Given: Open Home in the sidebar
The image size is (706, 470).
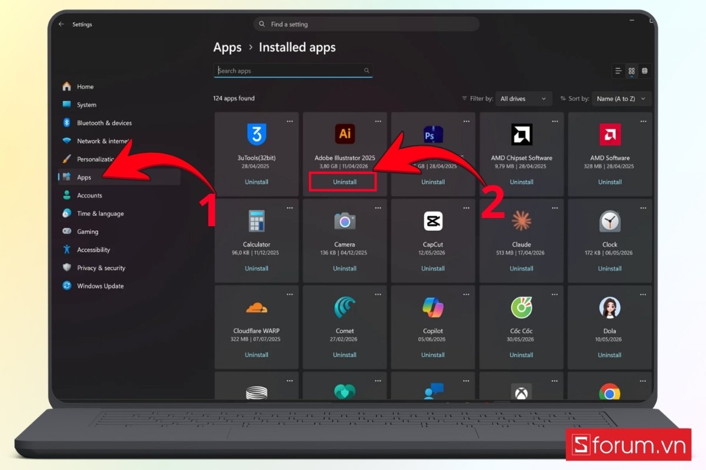Looking at the screenshot, I should click(x=85, y=86).
